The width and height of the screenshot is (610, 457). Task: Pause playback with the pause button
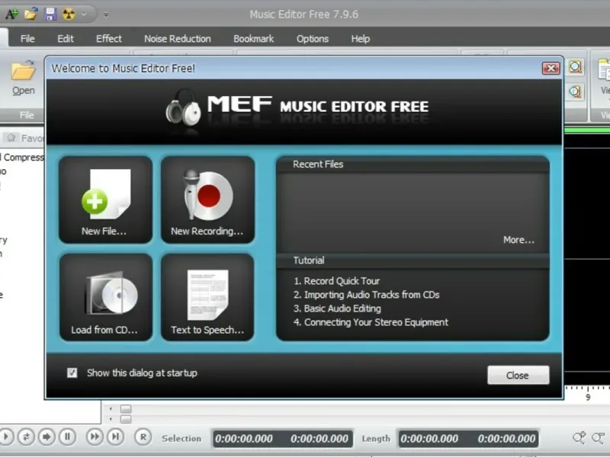[67, 436]
